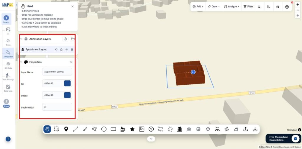Toggle lock on Appartment Layout layer
This screenshot has height=149, width=302.
click(x=61, y=50)
